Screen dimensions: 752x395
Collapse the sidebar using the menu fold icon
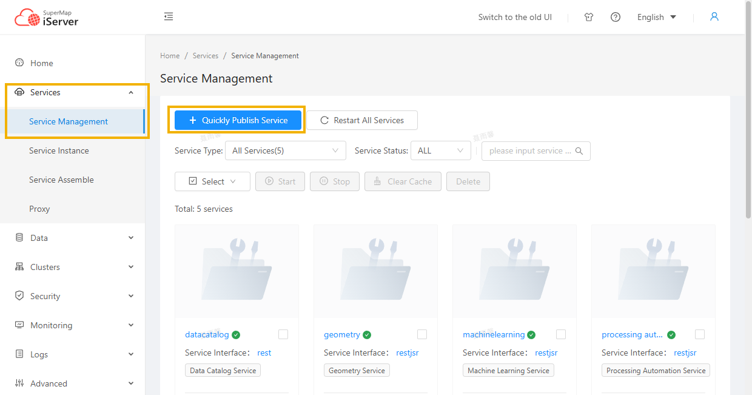(x=169, y=17)
